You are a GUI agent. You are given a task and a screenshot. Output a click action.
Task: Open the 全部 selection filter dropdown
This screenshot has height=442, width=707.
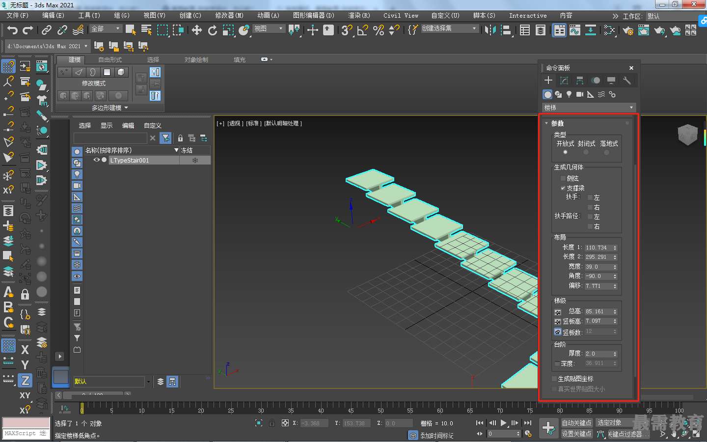pyautogui.click(x=106, y=29)
